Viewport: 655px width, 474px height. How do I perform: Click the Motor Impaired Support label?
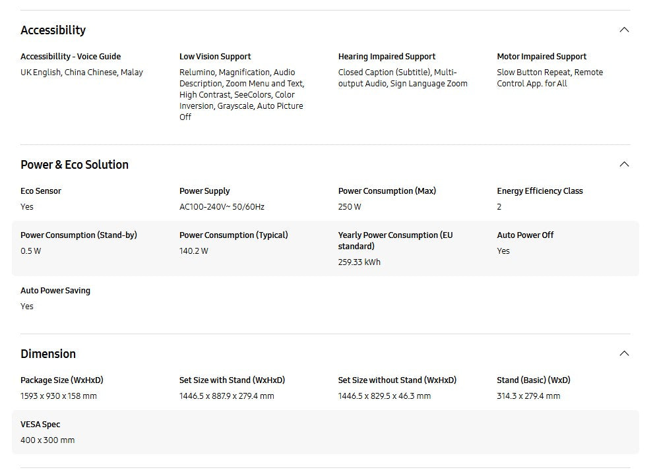pos(542,57)
